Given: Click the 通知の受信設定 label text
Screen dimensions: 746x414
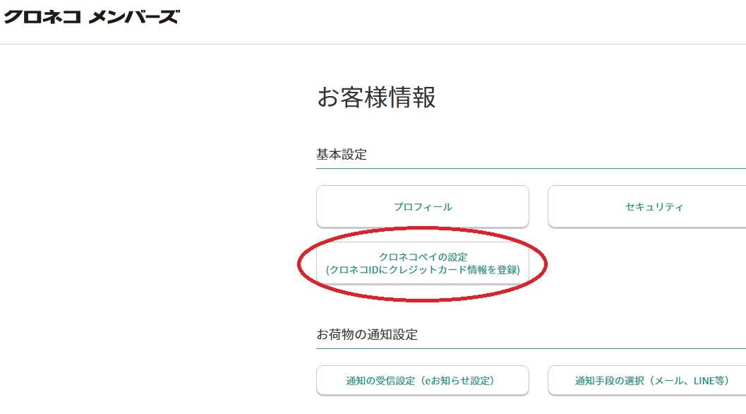Looking at the screenshot, I should (380, 381).
